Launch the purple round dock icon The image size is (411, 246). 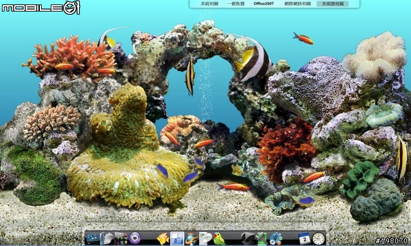click(x=135, y=238)
